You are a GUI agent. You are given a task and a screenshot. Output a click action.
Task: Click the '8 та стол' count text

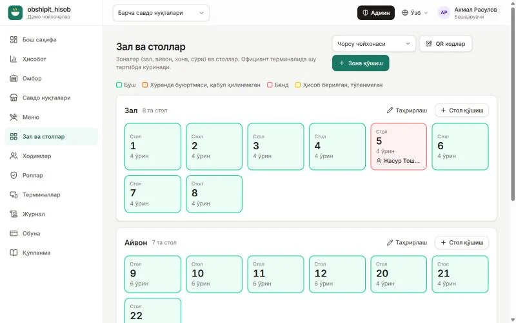(155, 110)
